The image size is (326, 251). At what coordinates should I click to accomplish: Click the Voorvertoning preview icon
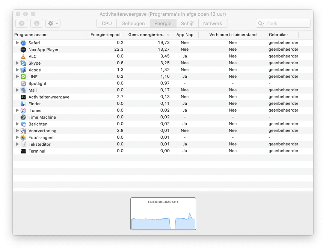pos(23,131)
